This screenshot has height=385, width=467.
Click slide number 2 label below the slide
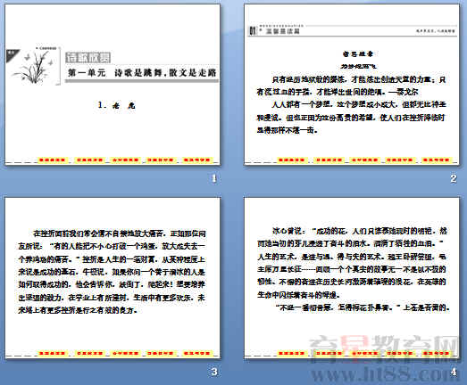click(x=454, y=178)
